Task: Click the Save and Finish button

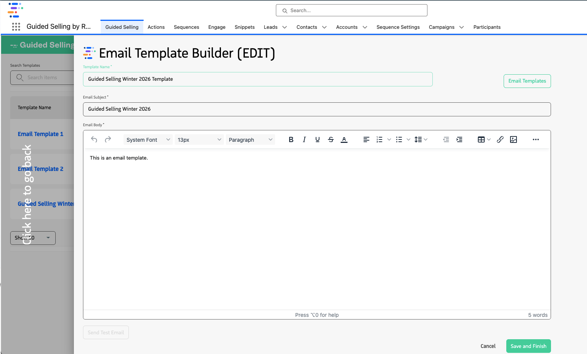Action: [528, 346]
